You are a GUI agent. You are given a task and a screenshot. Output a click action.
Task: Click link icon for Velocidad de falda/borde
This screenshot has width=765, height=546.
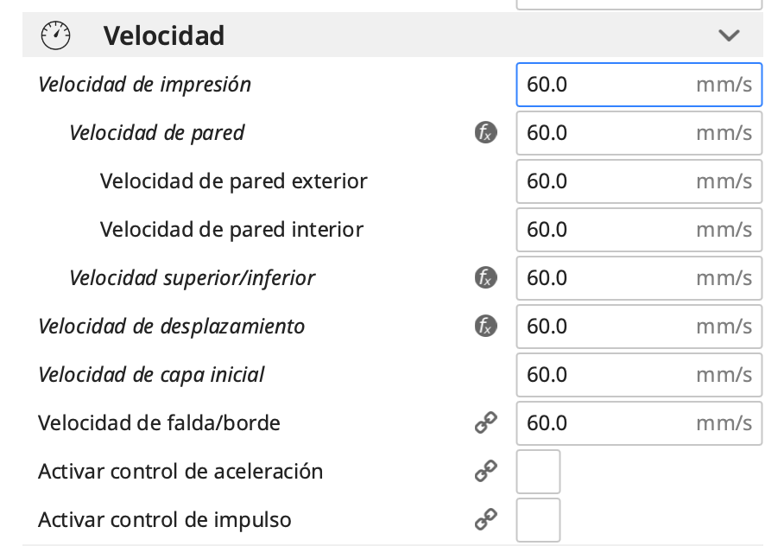point(486,423)
